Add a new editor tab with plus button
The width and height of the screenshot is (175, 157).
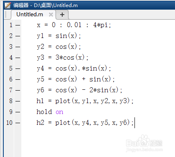pyautogui.click(x=62, y=15)
